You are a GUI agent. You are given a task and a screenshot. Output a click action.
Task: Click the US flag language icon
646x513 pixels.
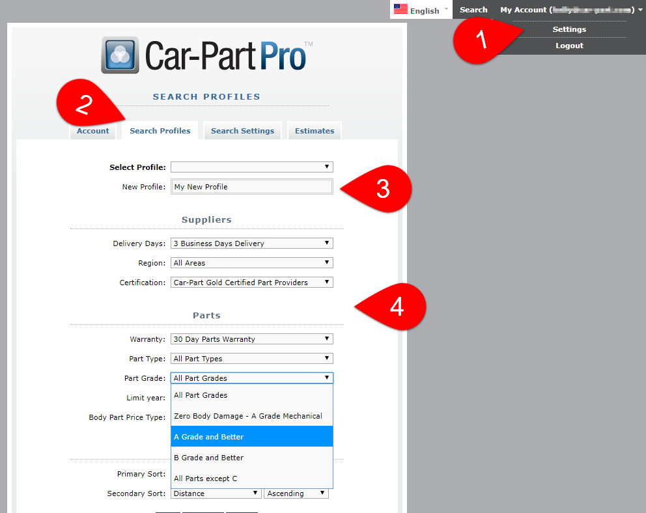pos(400,9)
